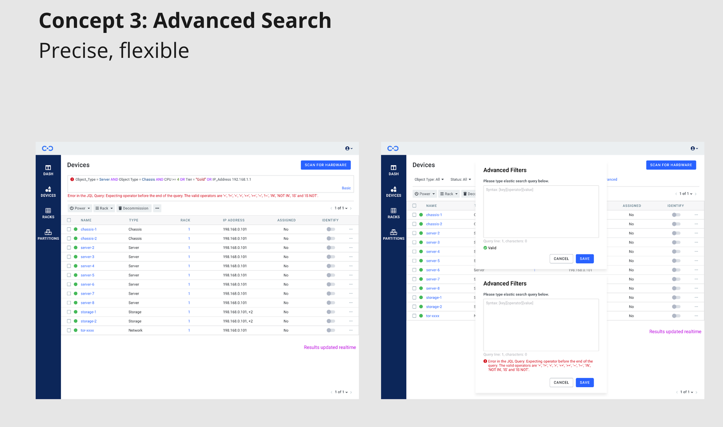The width and height of the screenshot is (723, 427).
Task: Expand Status: All filter dropdown
Action: click(x=460, y=179)
